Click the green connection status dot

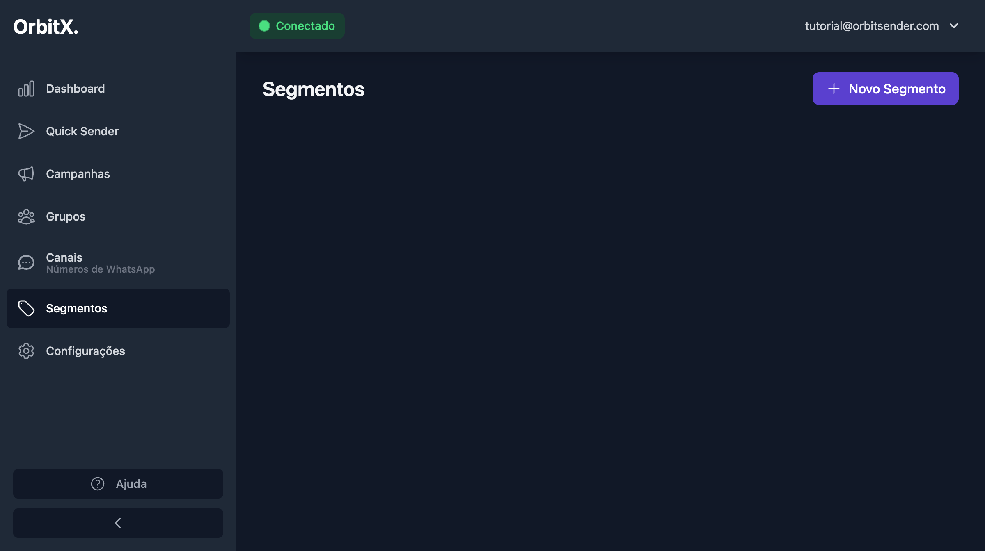[x=265, y=25]
